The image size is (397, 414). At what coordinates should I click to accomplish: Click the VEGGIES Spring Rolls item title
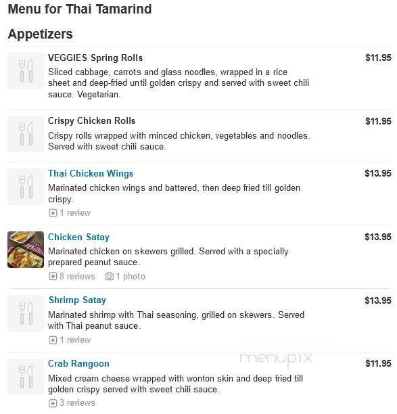tap(95, 57)
